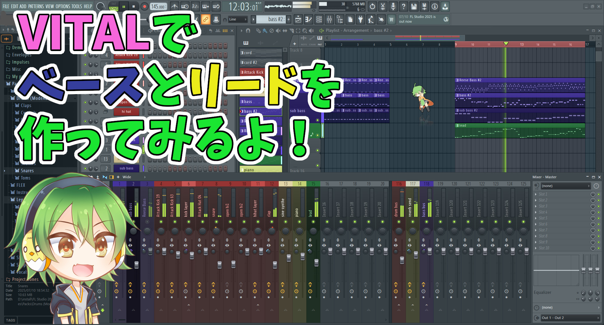Screen dimensions: 604x325
Task: Toggle playlist magnet snap icon
Action: (x=248, y=31)
